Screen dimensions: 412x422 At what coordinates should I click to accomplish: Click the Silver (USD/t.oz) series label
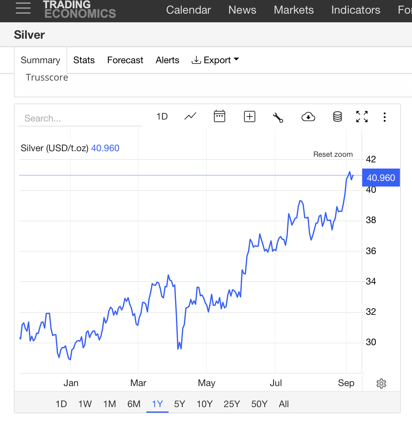(54, 148)
